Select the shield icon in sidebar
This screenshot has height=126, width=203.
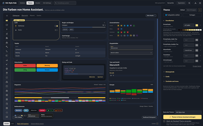tap(7, 69)
